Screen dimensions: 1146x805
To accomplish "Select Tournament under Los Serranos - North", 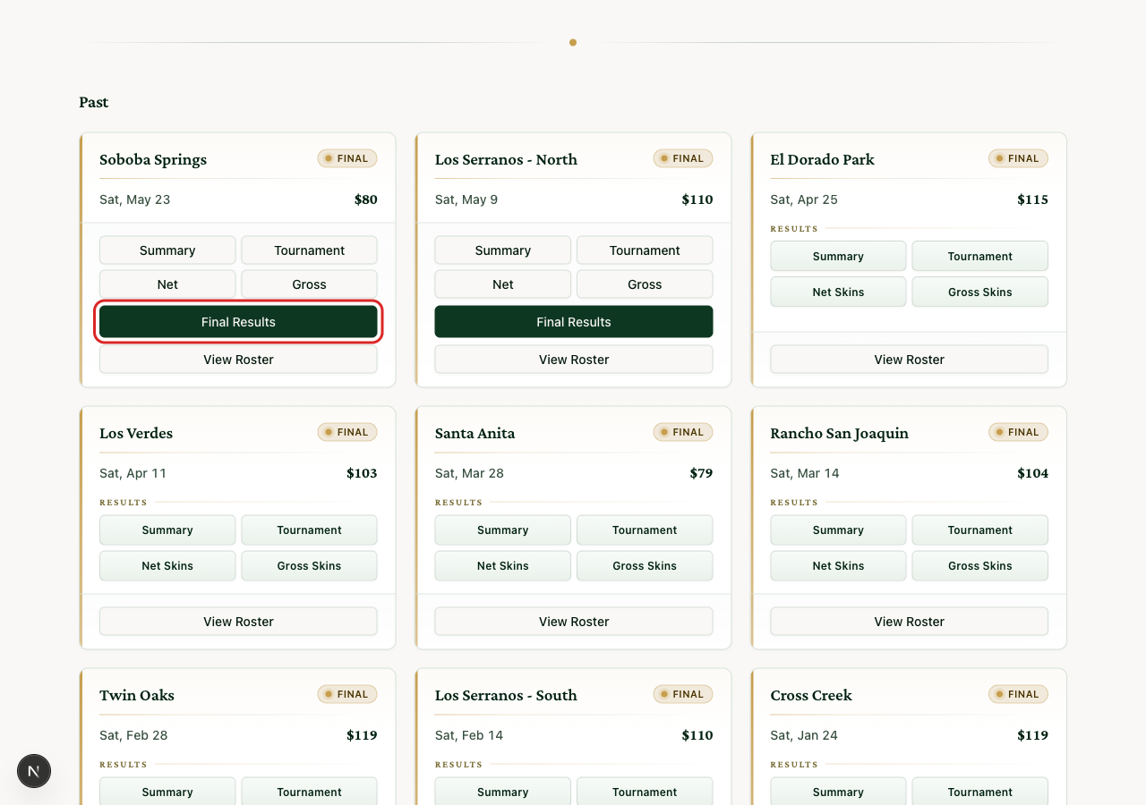I will [x=645, y=250].
